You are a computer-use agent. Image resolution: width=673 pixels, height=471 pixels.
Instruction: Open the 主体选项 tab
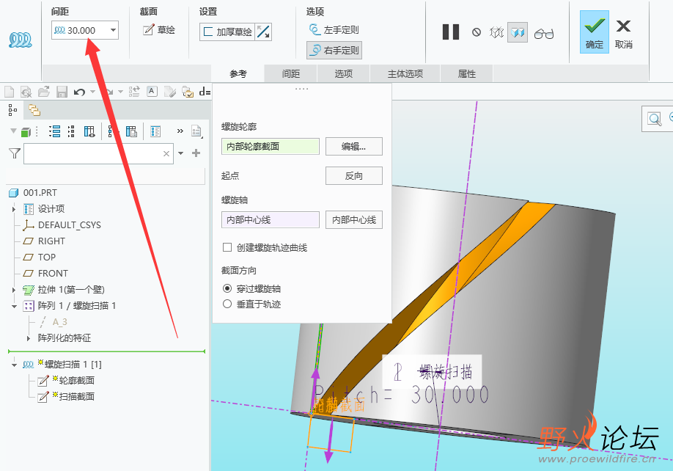pyautogui.click(x=405, y=74)
